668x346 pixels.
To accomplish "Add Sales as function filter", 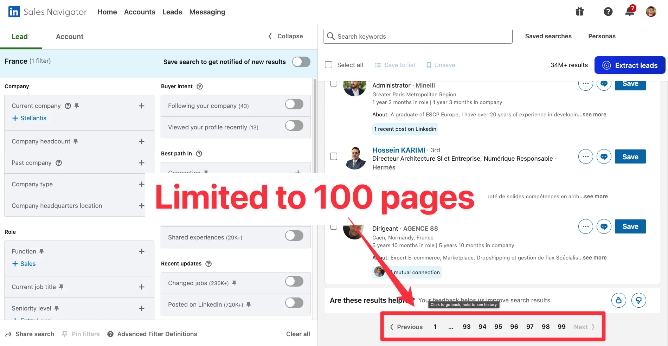I will point(24,264).
